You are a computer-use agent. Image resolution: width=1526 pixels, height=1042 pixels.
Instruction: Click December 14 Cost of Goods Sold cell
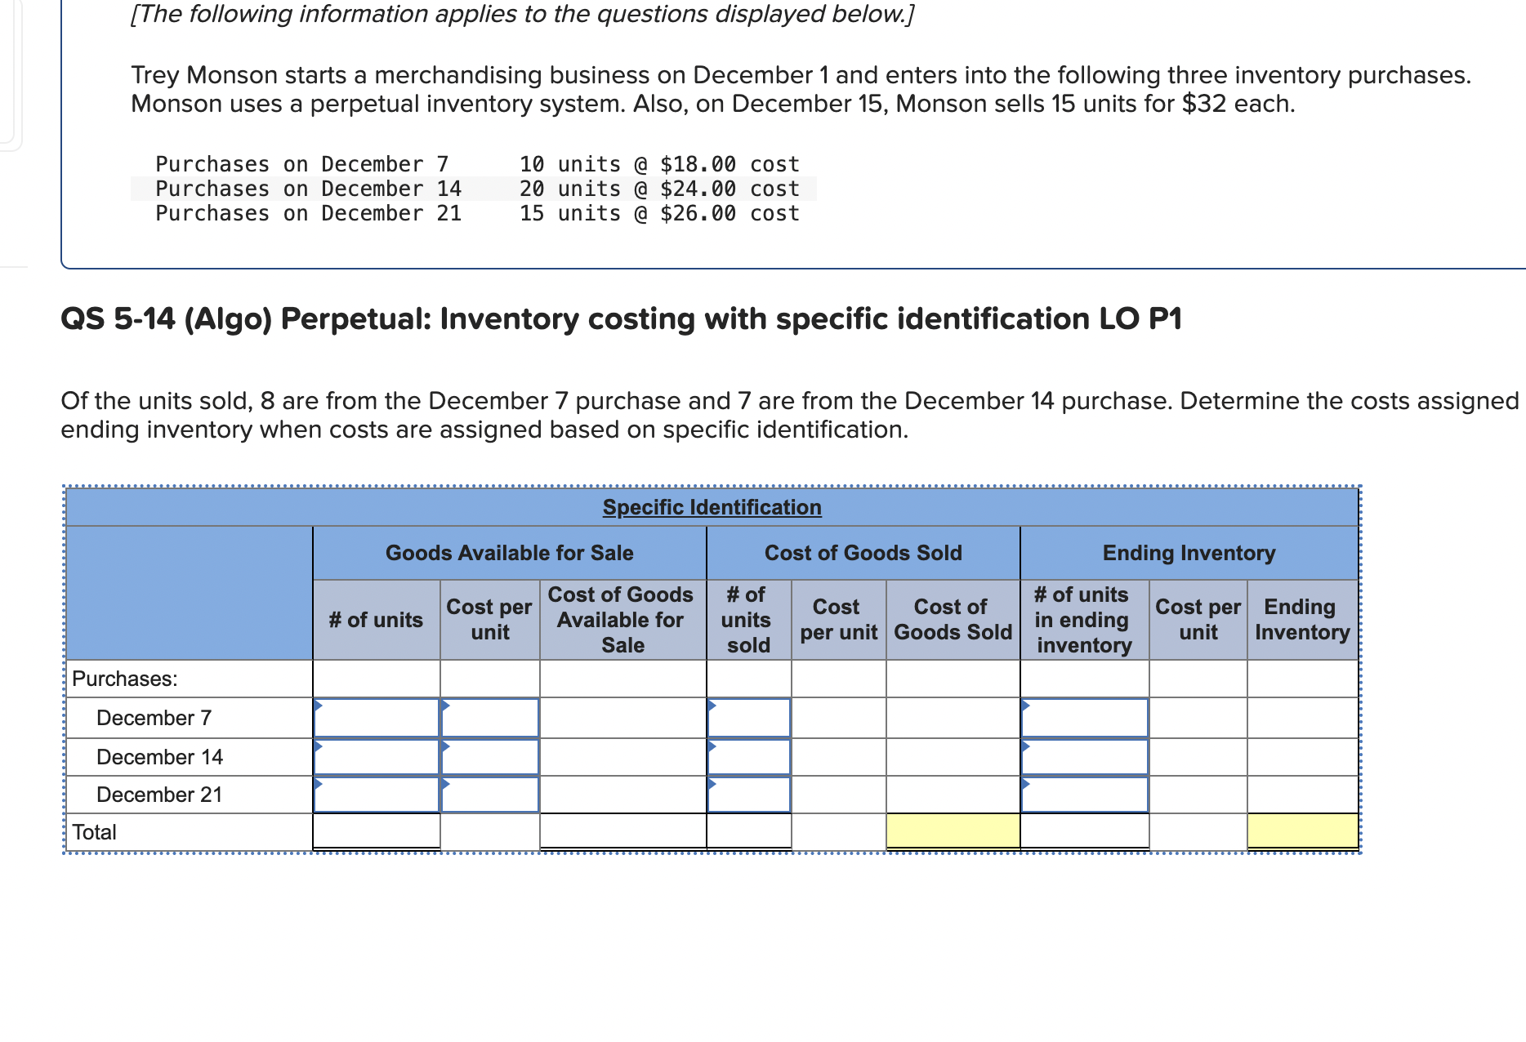pyautogui.click(x=953, y=757)
